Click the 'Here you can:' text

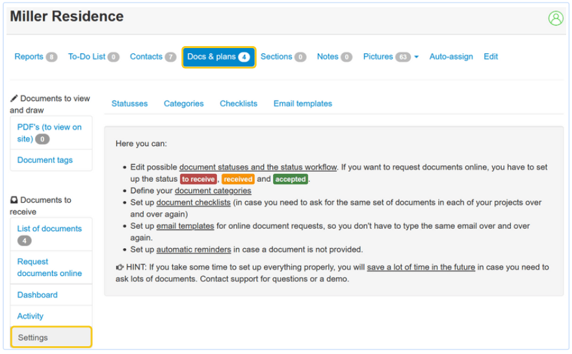pyautogui.click(x=141, y=144)
